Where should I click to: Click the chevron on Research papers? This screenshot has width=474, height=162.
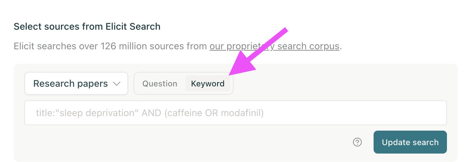[x=117, y=84]
